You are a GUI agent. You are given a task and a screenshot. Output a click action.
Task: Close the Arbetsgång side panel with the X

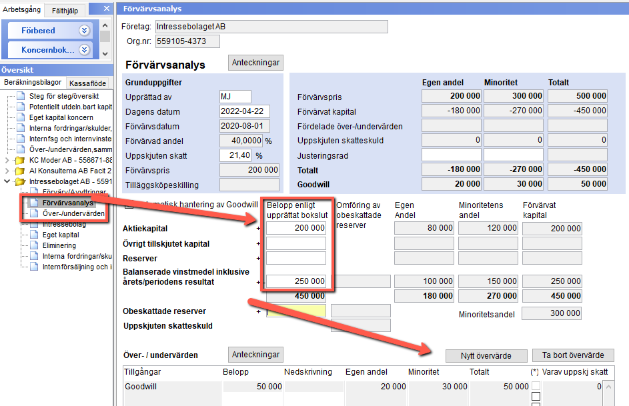[x=106, y=9]
